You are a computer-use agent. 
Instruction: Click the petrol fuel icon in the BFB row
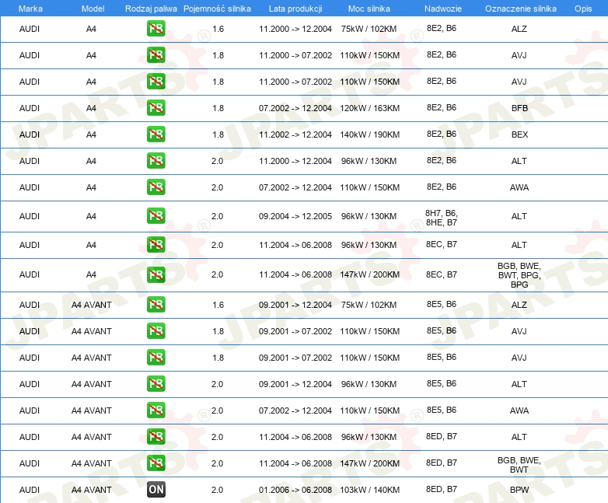(x=155, y=107)
